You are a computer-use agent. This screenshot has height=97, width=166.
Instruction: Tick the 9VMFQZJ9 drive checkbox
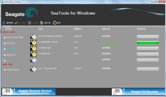pyautogui.click(x=5, y=55)
